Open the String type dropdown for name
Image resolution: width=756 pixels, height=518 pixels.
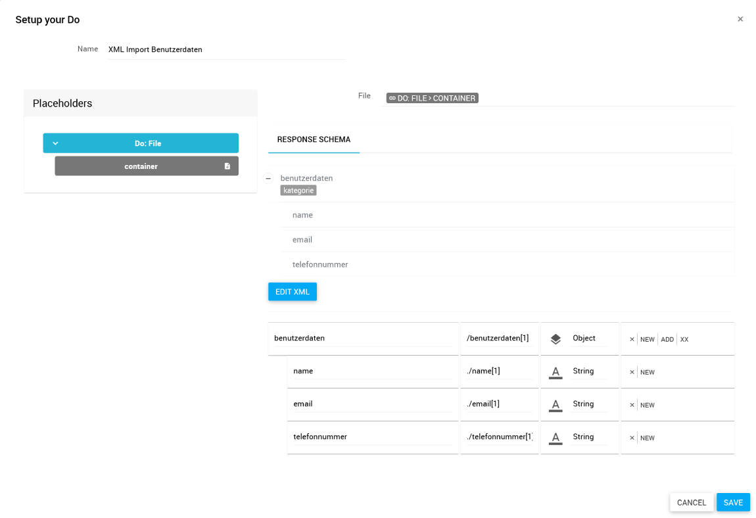588,371
